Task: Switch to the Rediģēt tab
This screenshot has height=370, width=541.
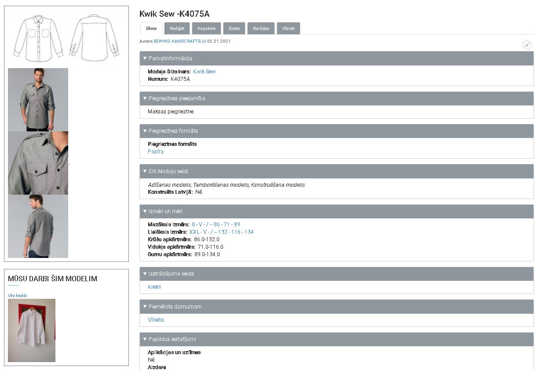Action: (177, 29)
